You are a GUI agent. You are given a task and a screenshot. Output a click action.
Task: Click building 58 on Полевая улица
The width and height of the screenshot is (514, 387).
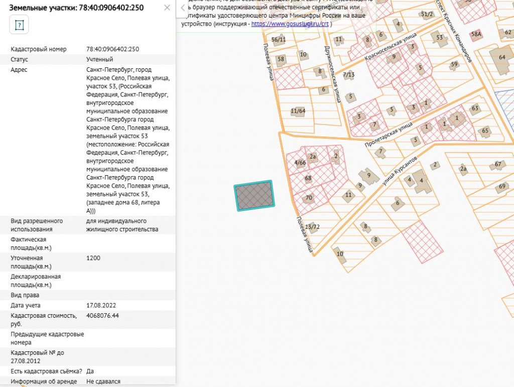281,59
